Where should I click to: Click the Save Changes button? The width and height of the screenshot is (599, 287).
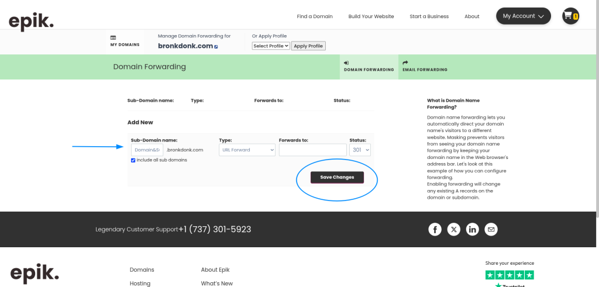tap(337, 178)
